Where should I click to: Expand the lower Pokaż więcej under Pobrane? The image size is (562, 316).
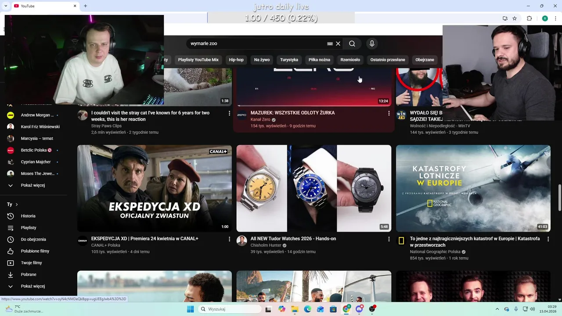click(33, 286)
